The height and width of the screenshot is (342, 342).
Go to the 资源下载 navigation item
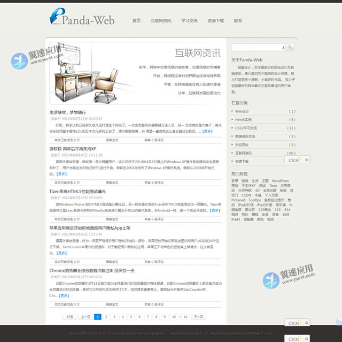[x=215, y=21]
